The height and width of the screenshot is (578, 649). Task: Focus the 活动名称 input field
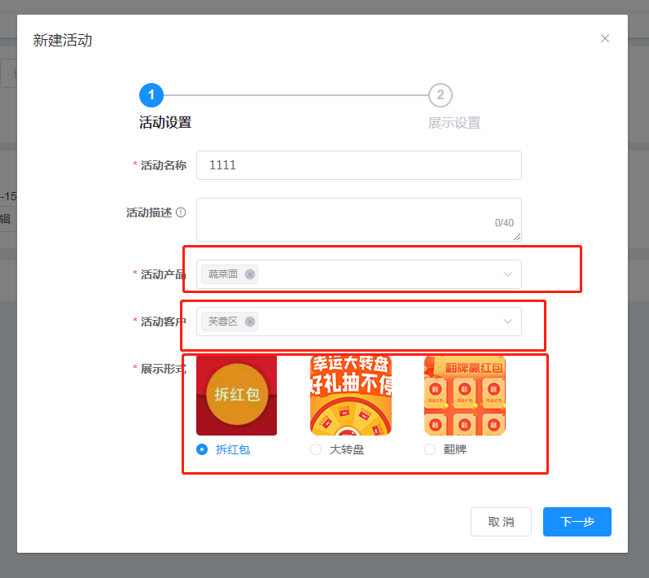[x=359, y=165]
